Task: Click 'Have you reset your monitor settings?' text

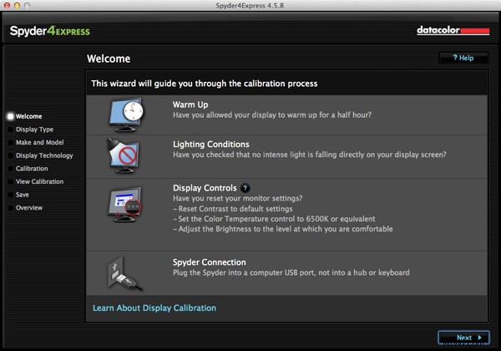Action: tap(237, 198)
